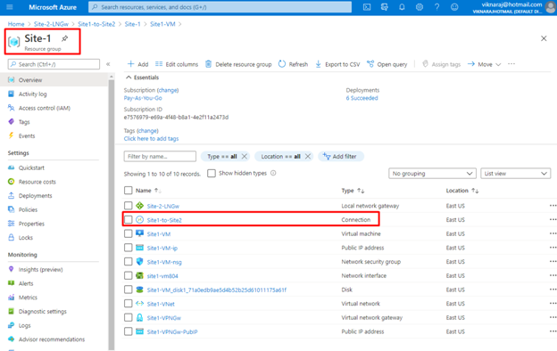This screenshot has height=351, width=557.
Task: Check the Site1-VM-nsg row checkbox
Action: [129, 262]
